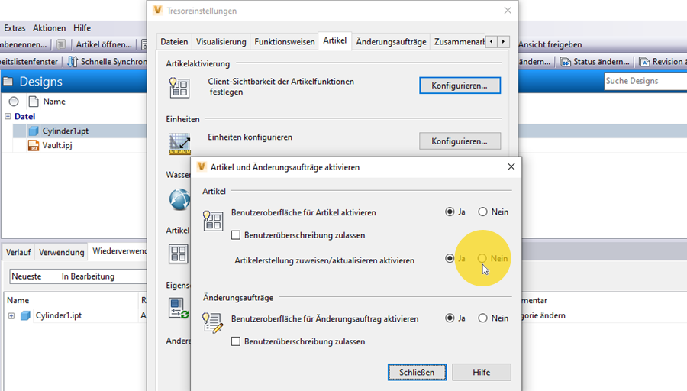This screenshot has height=391, width=687.
Task: Click Ansicht freigeben in the toolbar
Action: click(550, 45)
